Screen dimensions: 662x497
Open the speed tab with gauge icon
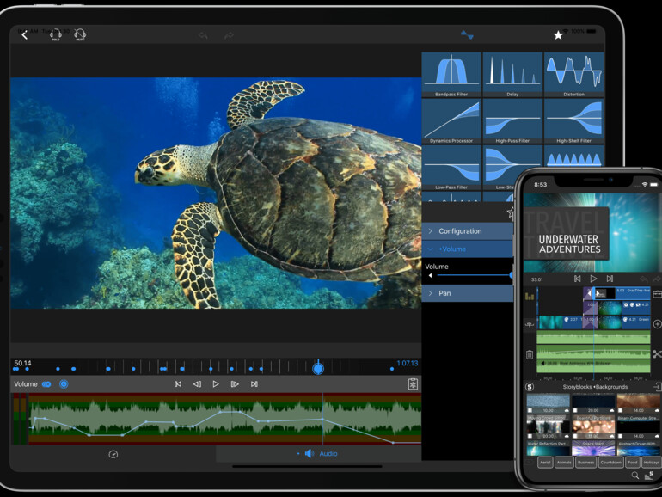(113, 453)
